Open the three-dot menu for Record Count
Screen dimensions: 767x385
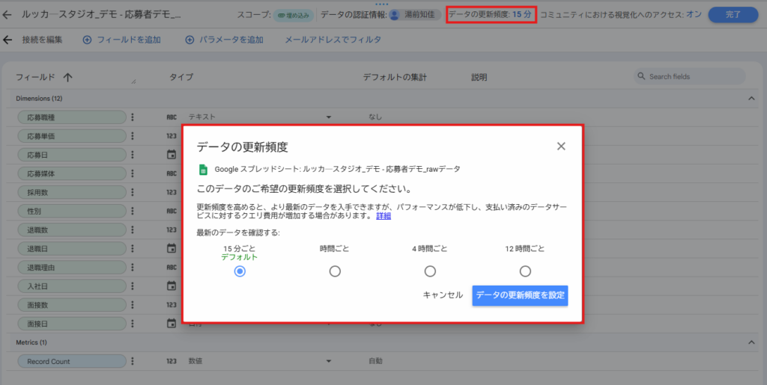[132, 361]
